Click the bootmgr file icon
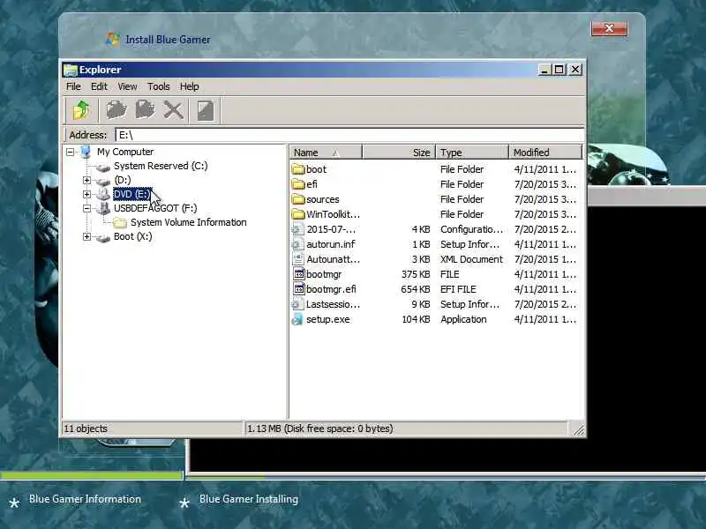 point(298,274)
